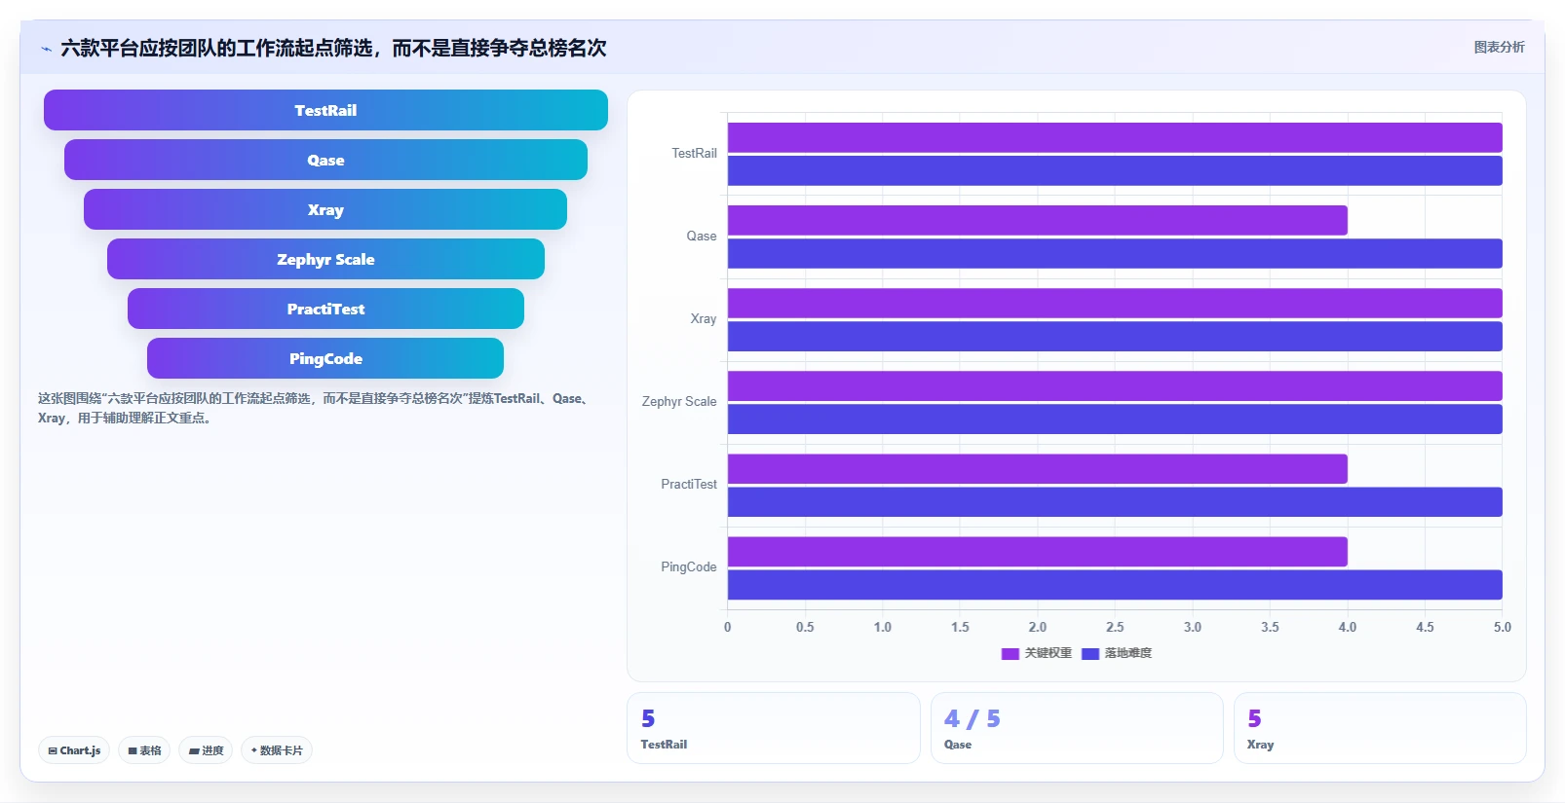
Task: Click the Qase label on the chart axis
Action: click(x=702, y=236)
